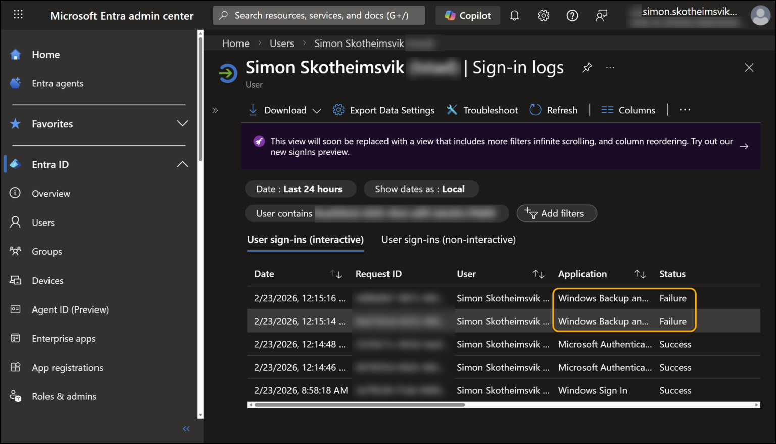
Task: Open the help question mark icon
Action: [x=572, y=16]
